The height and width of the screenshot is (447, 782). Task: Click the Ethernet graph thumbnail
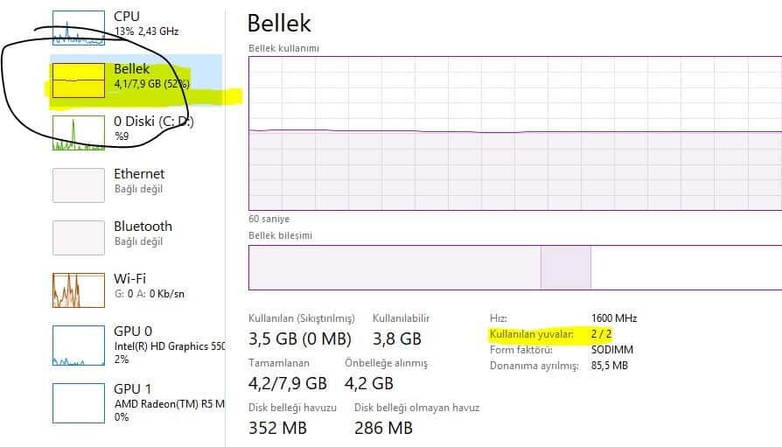pos(78,185)
